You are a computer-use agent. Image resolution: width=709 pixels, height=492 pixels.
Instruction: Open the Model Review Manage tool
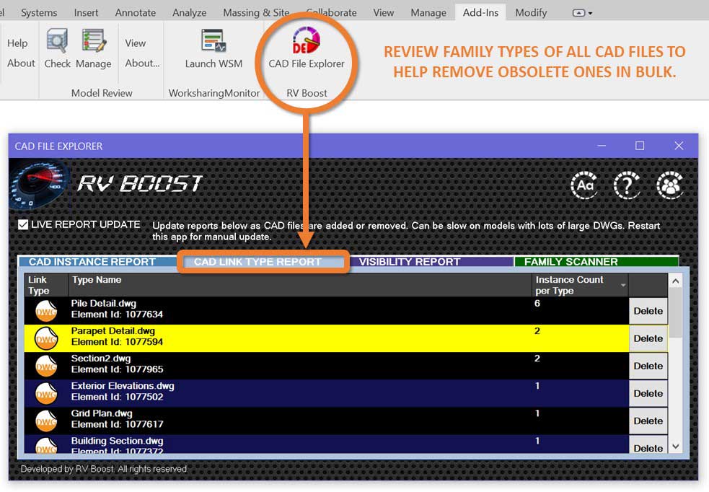tap(94, 48)
